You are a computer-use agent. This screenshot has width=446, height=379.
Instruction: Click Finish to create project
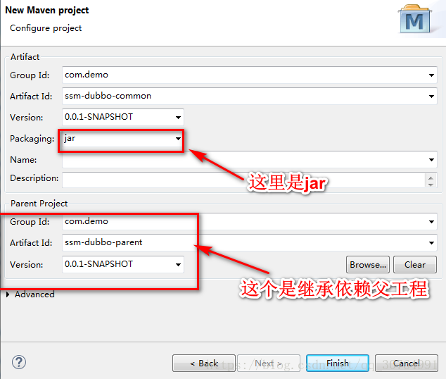pos(338,363)
